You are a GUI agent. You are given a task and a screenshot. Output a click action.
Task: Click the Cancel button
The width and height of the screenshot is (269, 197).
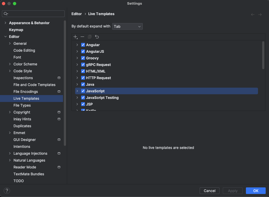click(210, 191)
